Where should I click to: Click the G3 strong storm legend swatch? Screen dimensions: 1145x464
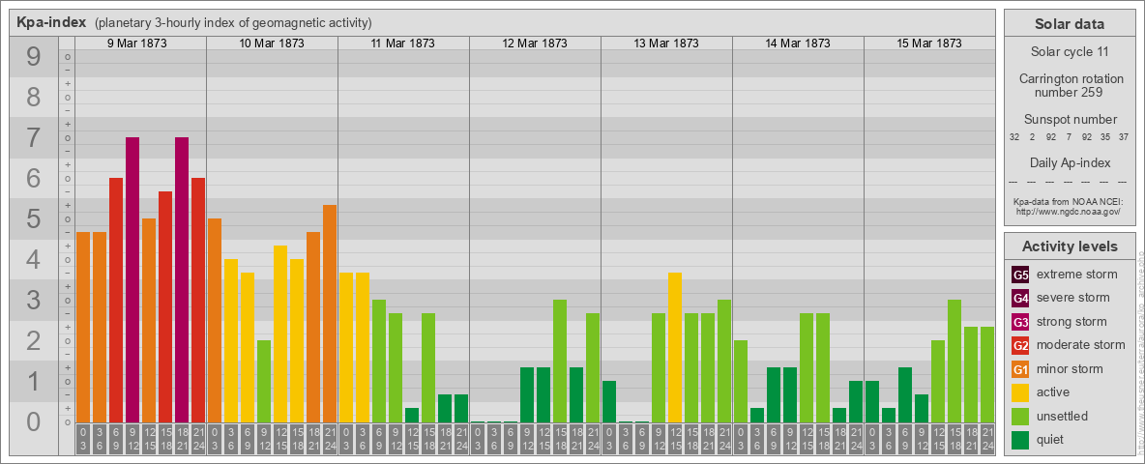(x=1020, y=322)
